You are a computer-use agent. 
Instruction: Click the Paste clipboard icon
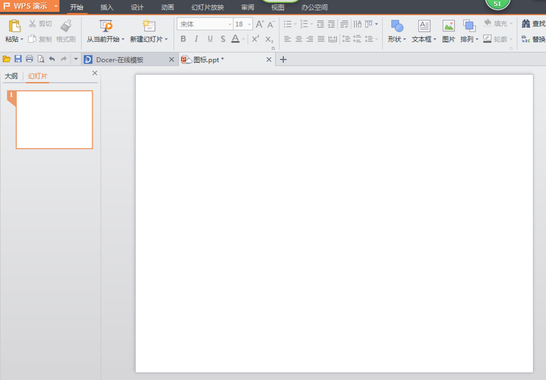click(x=14, y=26)
